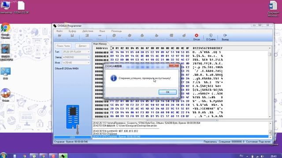Click the highlighted Стирание log line

point(180,136)
